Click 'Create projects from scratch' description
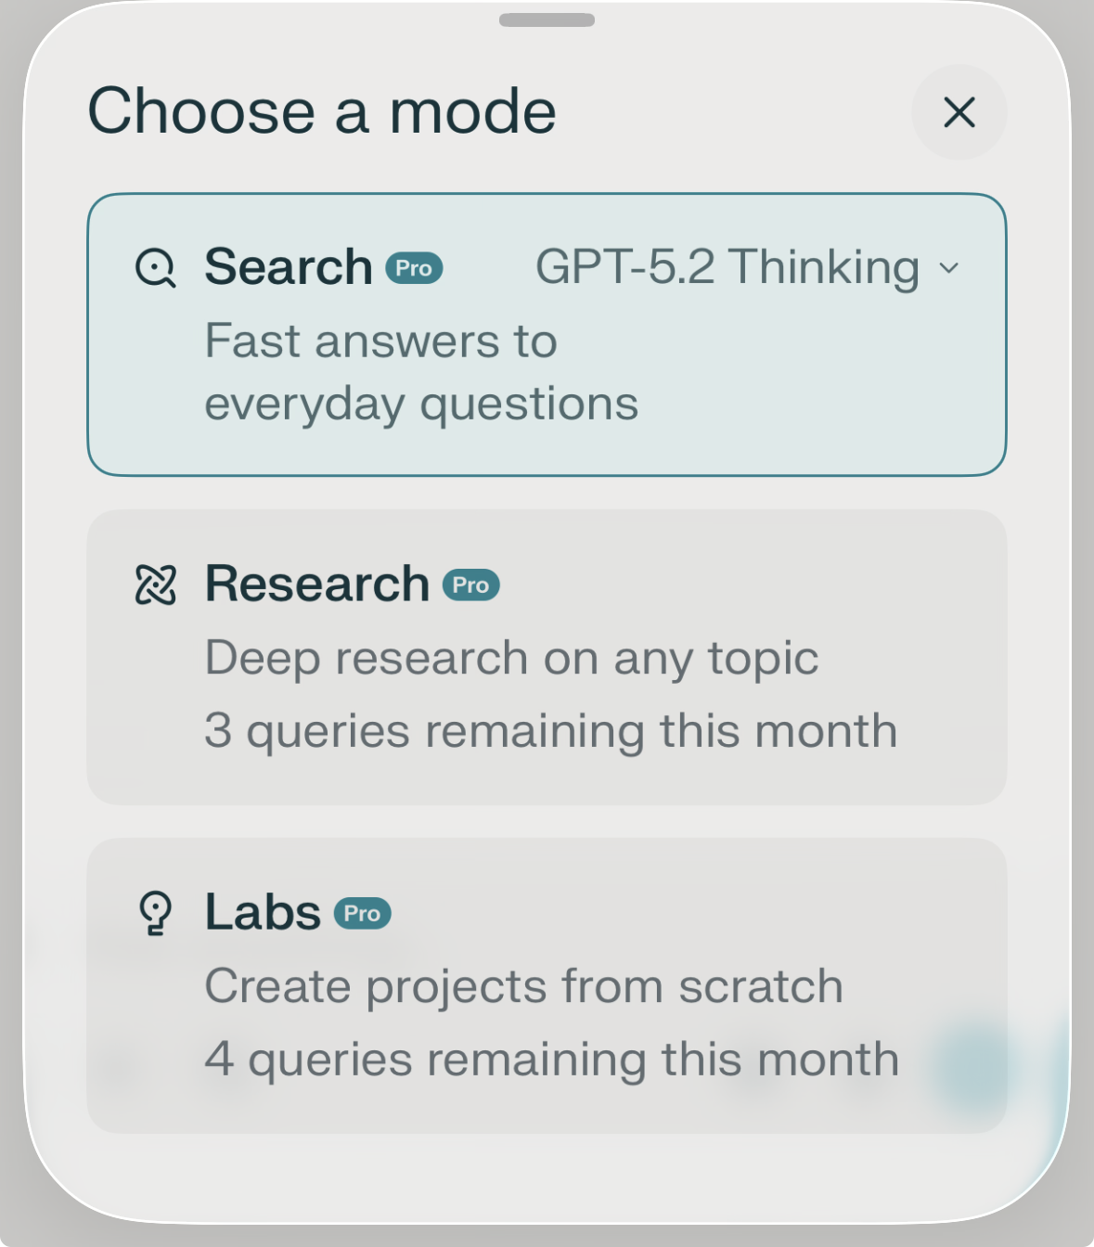The width and height of the screenshot is (1094, 1247). (523, 985)
